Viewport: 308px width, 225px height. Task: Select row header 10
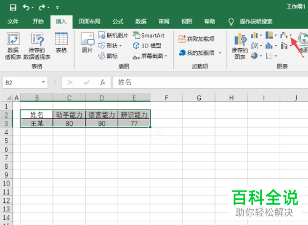click(6, 184)
